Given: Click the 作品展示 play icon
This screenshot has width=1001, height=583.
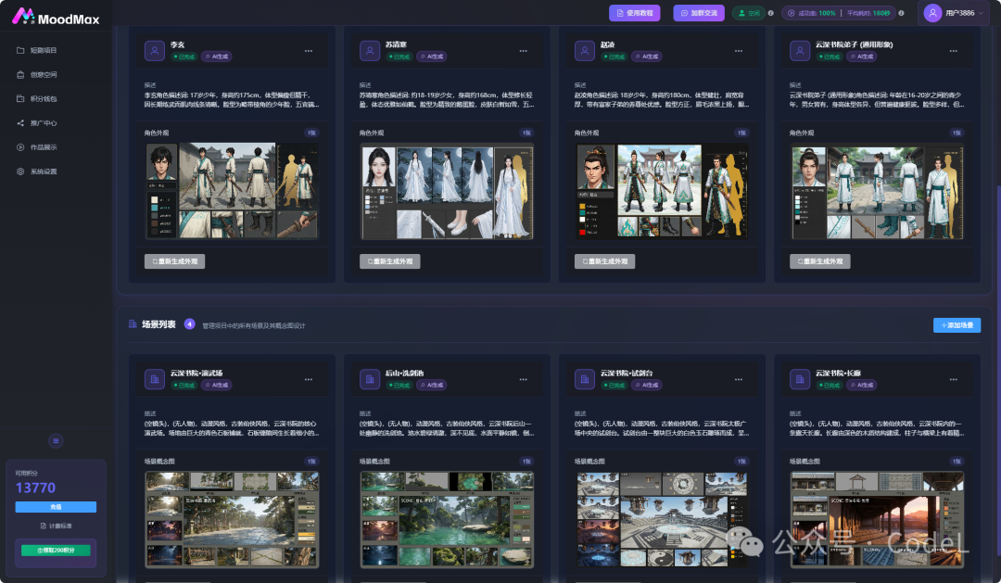Looking at the screenshot, I should click(20, 147).
